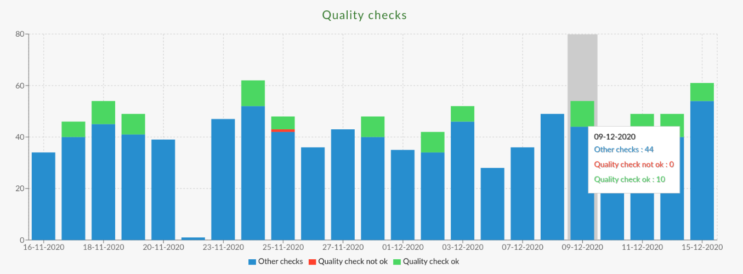Click the "Quality checks" chart title
743x274 pixels.
364,15
